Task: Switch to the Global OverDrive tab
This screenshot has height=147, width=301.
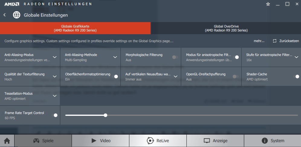Action: click(x=226, y=28)
